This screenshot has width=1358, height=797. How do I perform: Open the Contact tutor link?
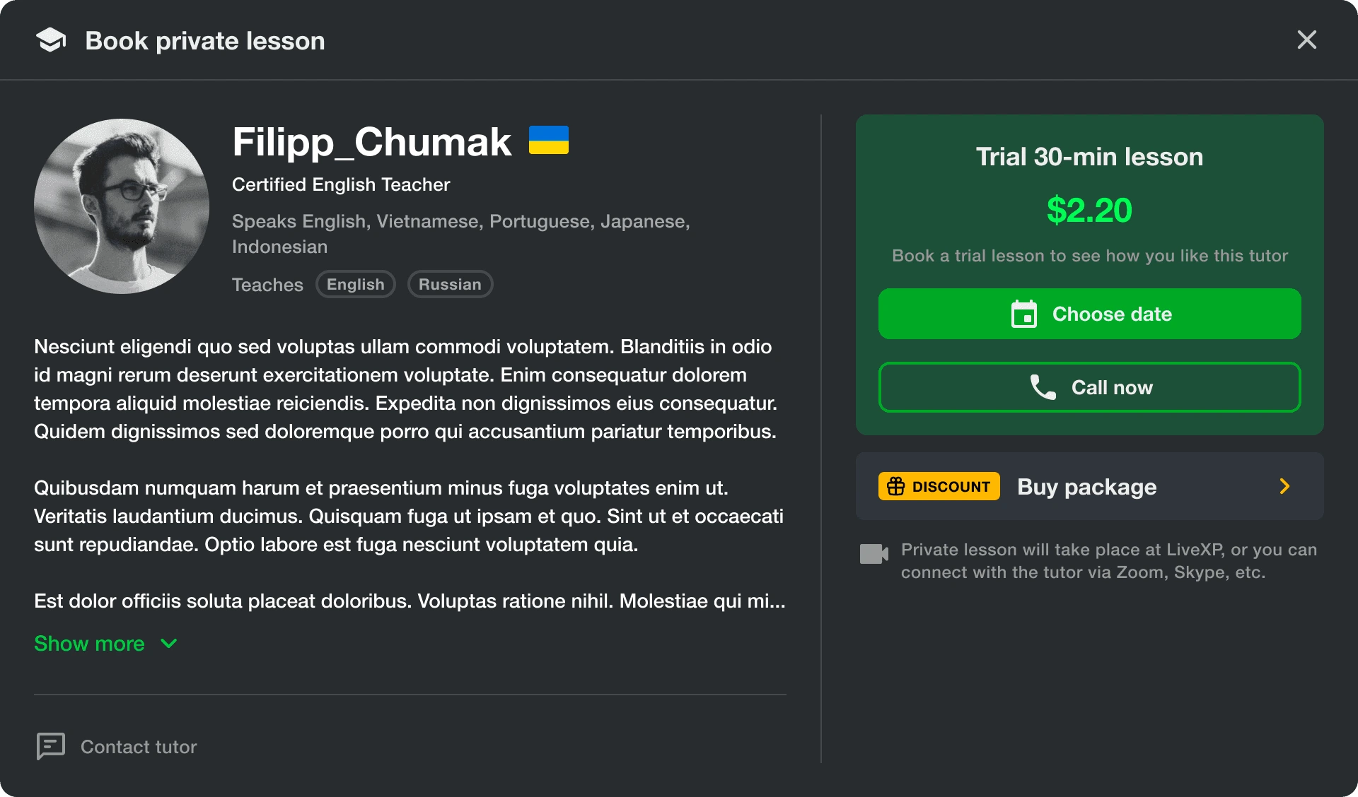tap(139, 747)
